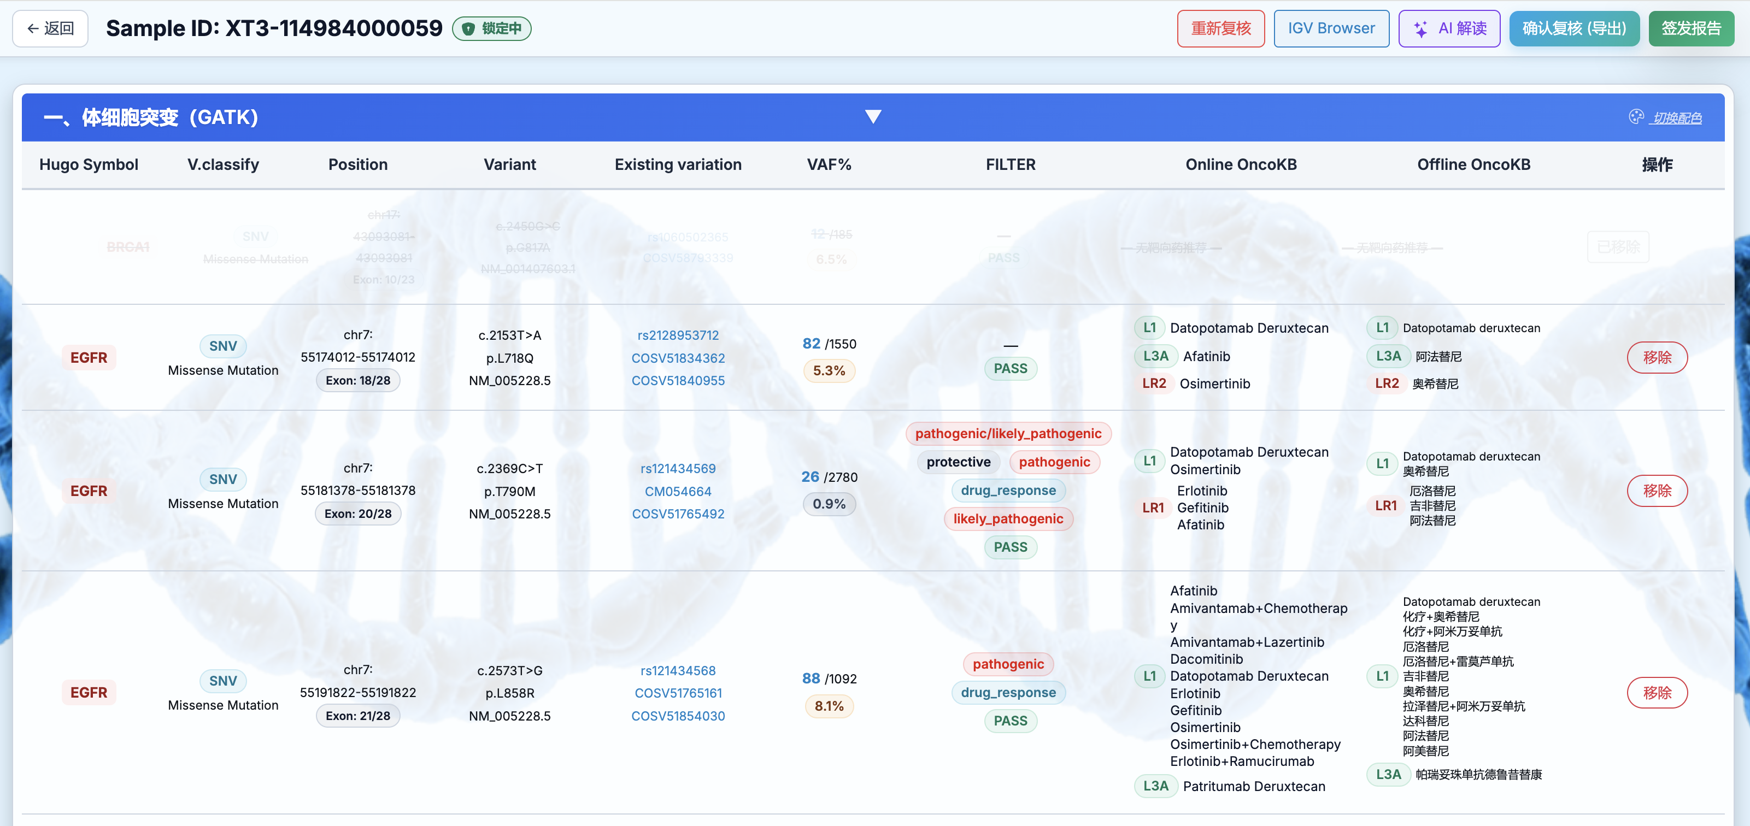Click the Hugo Symbol column header
This screenshot has height=826, width=1750.
tap(89, 164)
